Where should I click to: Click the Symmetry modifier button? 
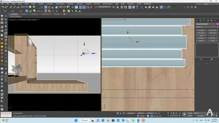click(201, 38)
